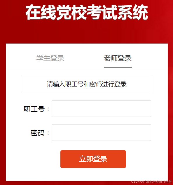This screenshot has height=185, width=173.
Task: Click the 考试 characters in the heading
Action: (x=102, y=12)
